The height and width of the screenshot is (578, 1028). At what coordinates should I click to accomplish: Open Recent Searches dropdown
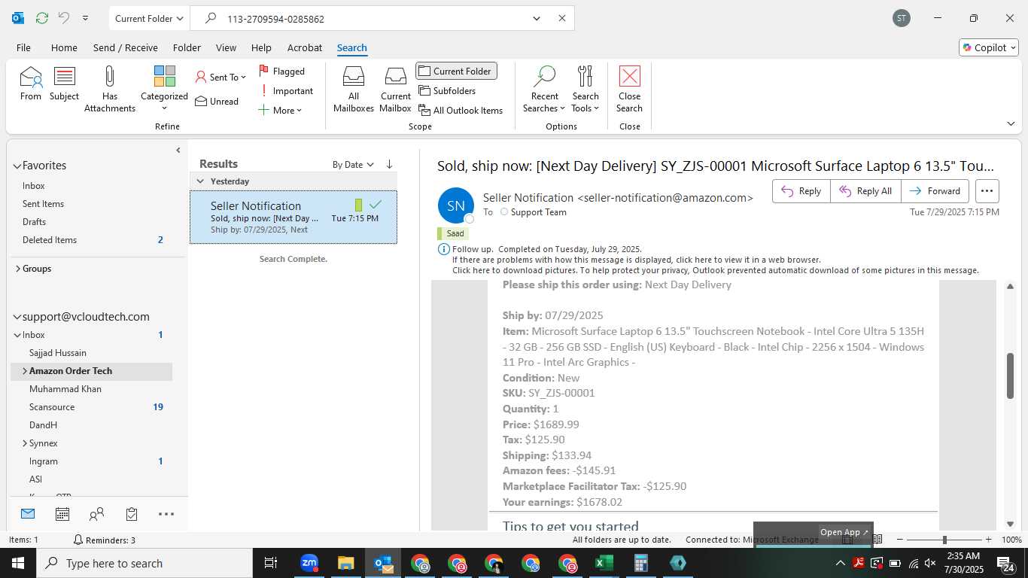click(x=544, y=89)
